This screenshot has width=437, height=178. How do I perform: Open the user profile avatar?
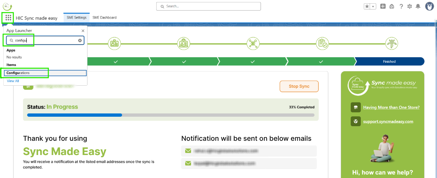(x=429, y=6)
